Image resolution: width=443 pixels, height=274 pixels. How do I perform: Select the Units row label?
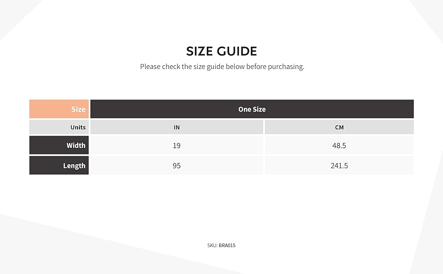point(59,127)
